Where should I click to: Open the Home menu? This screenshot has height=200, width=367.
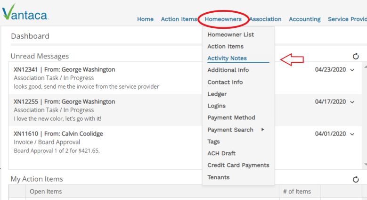146,19
